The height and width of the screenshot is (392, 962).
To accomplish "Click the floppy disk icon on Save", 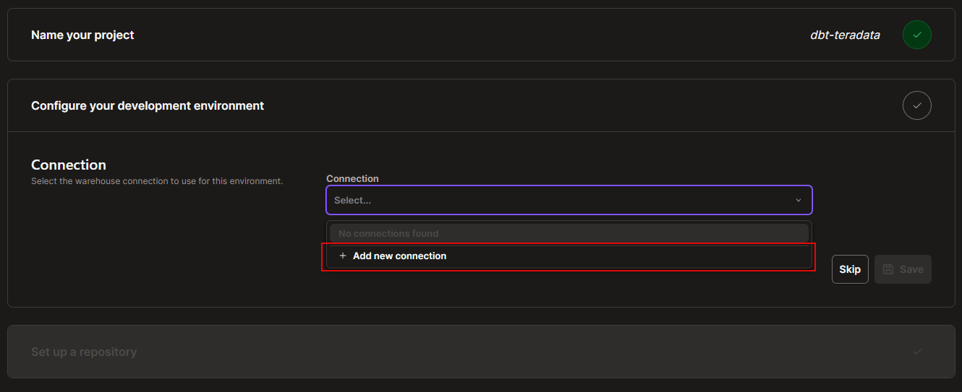I will (x=888, y=269).
